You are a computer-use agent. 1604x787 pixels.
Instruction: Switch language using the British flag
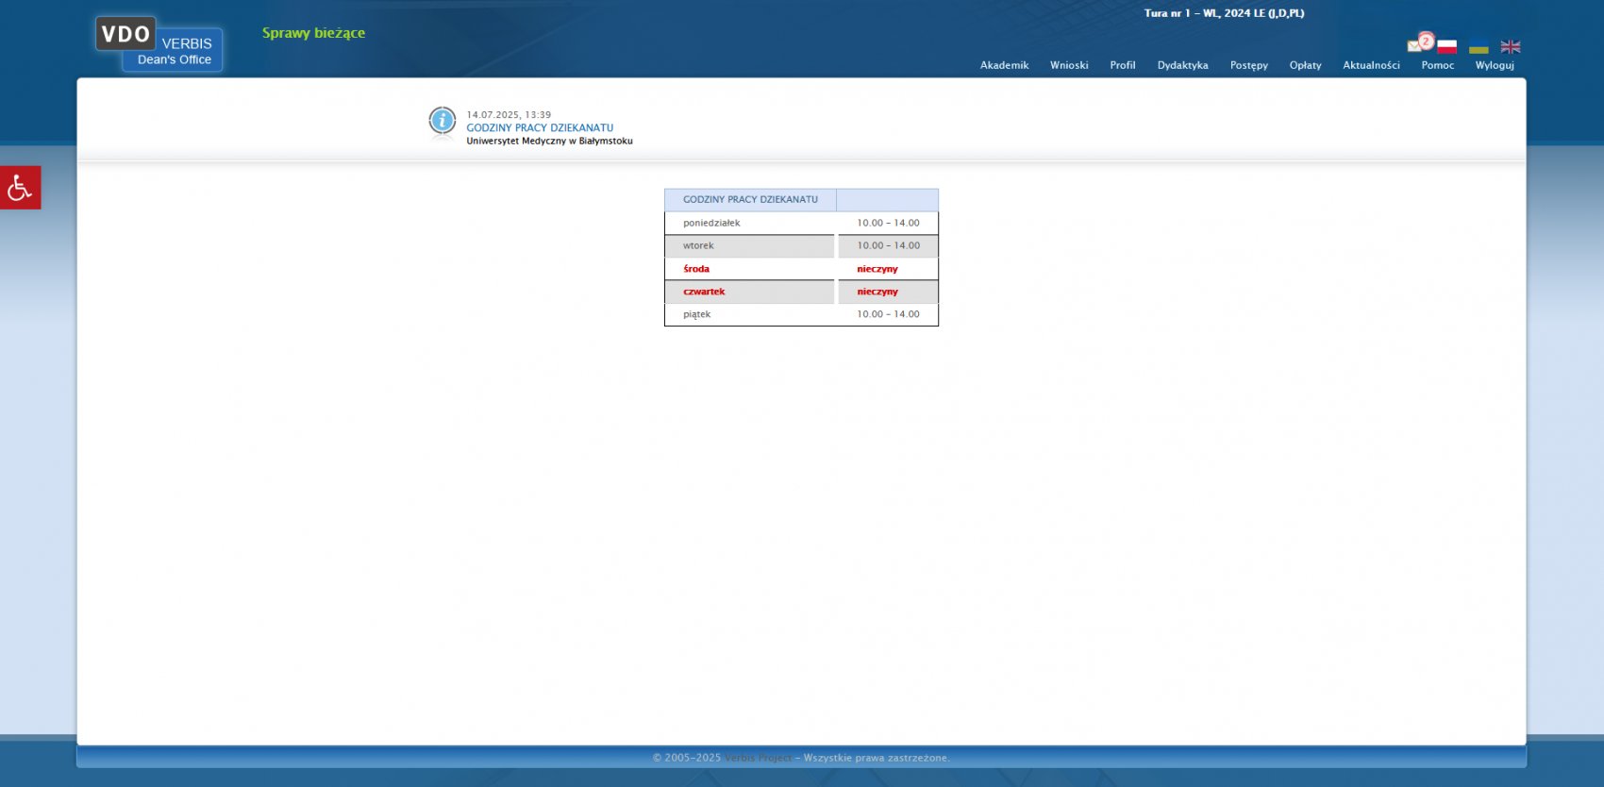pyautogui.click(x=1511, y=46)
